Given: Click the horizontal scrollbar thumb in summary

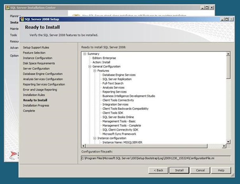Looking at the screenshot, I should [x=146, y=146].
